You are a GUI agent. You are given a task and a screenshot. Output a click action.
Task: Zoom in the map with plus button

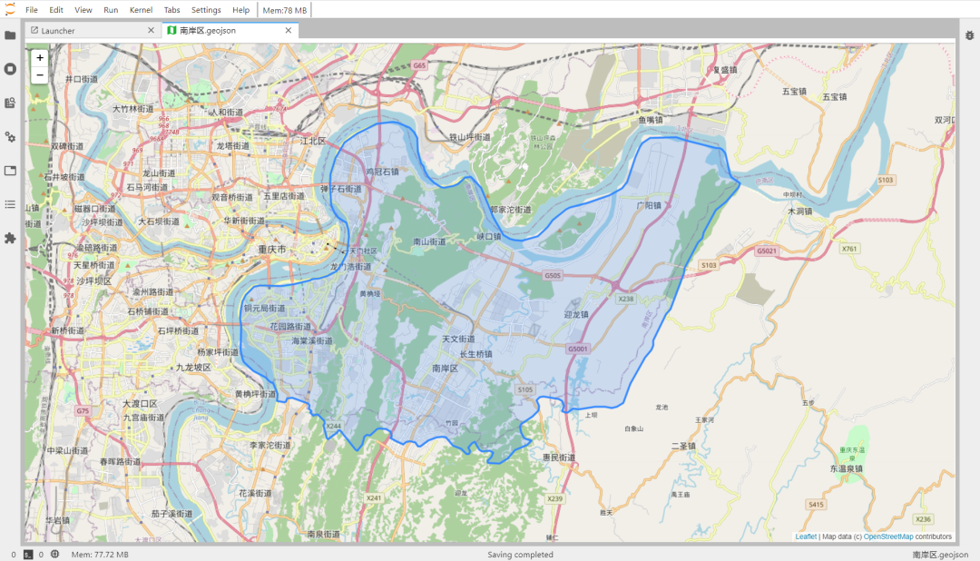pyautogui.click(x=39, y=58)
